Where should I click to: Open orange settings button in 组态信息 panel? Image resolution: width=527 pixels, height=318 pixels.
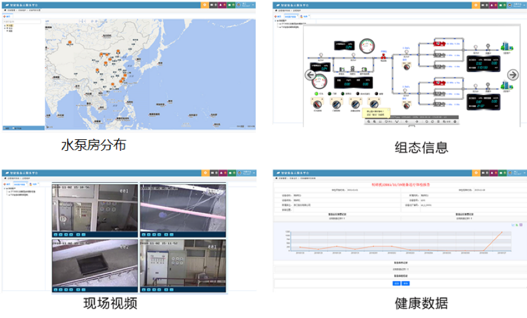[476, 5]
